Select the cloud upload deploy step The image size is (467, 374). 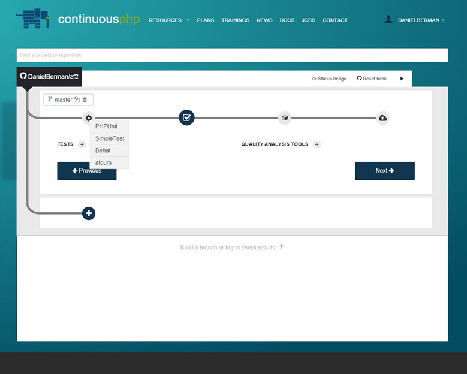pos(382,118)
